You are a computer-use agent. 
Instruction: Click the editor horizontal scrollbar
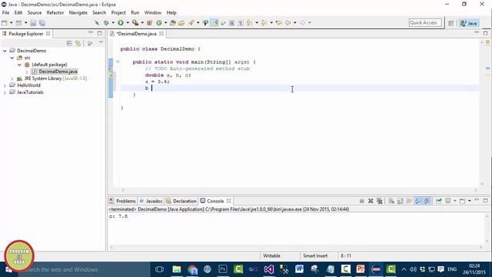point(299,190)
